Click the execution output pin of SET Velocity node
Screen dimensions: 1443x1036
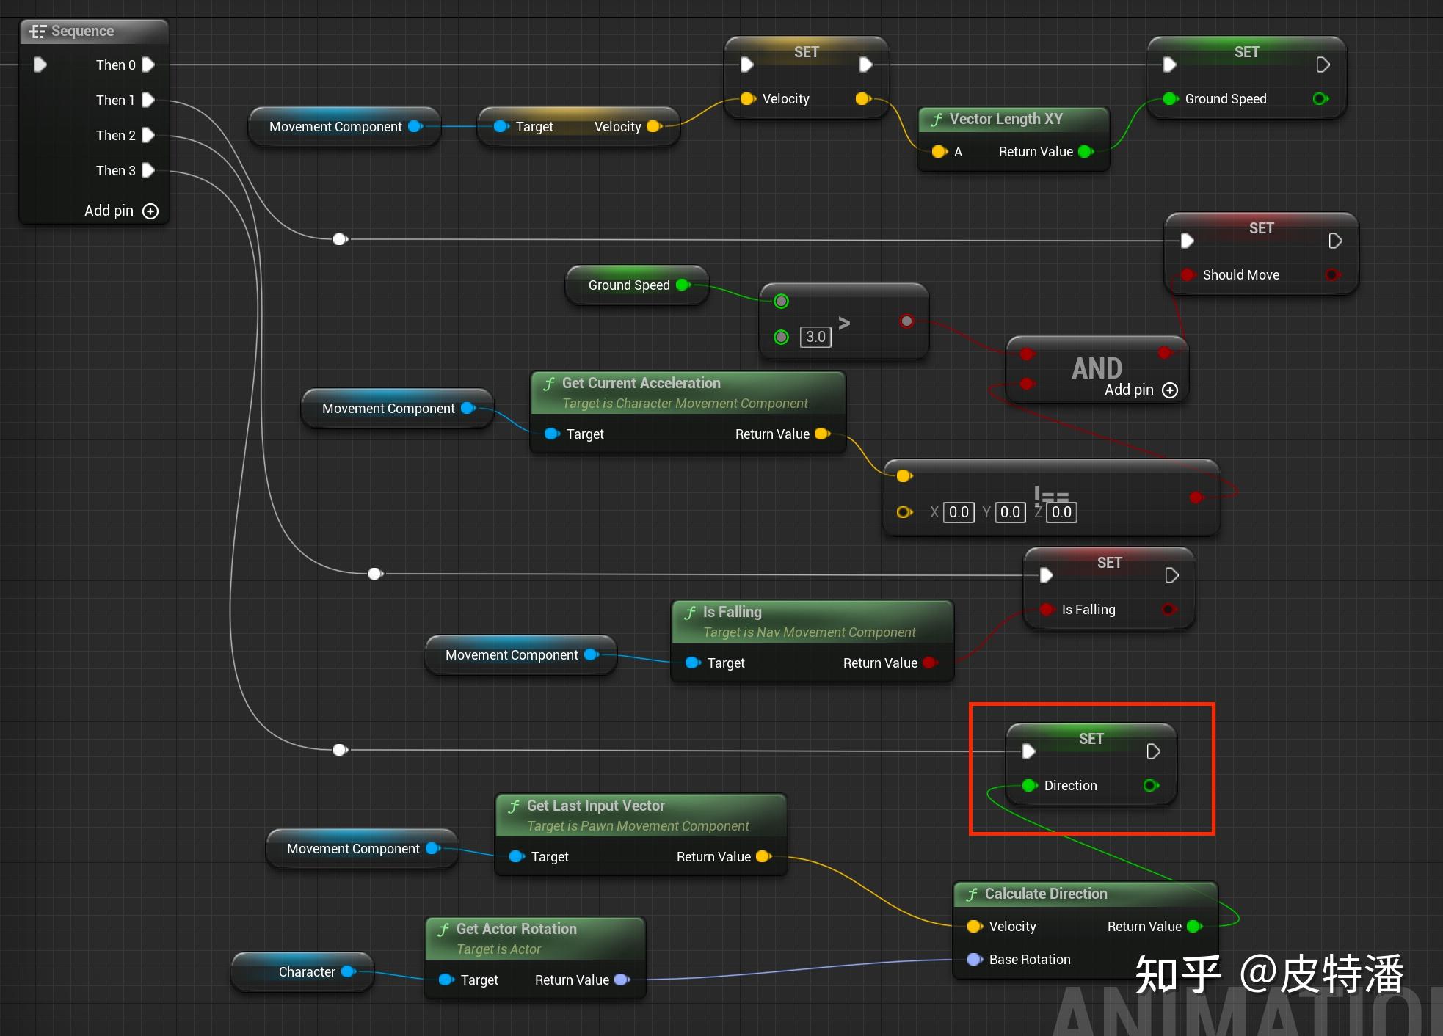click(x=866, y=65)
